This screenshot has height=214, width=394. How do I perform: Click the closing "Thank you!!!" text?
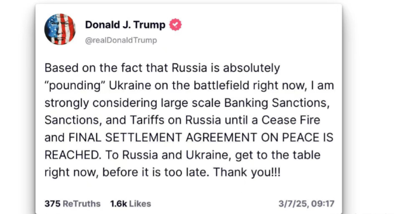tap(247, 173)
